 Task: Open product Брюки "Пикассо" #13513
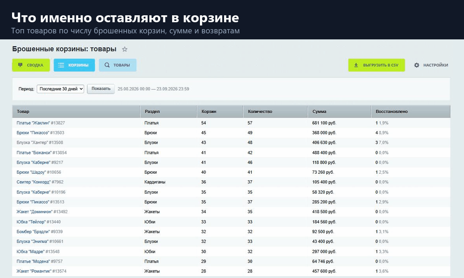40,202
